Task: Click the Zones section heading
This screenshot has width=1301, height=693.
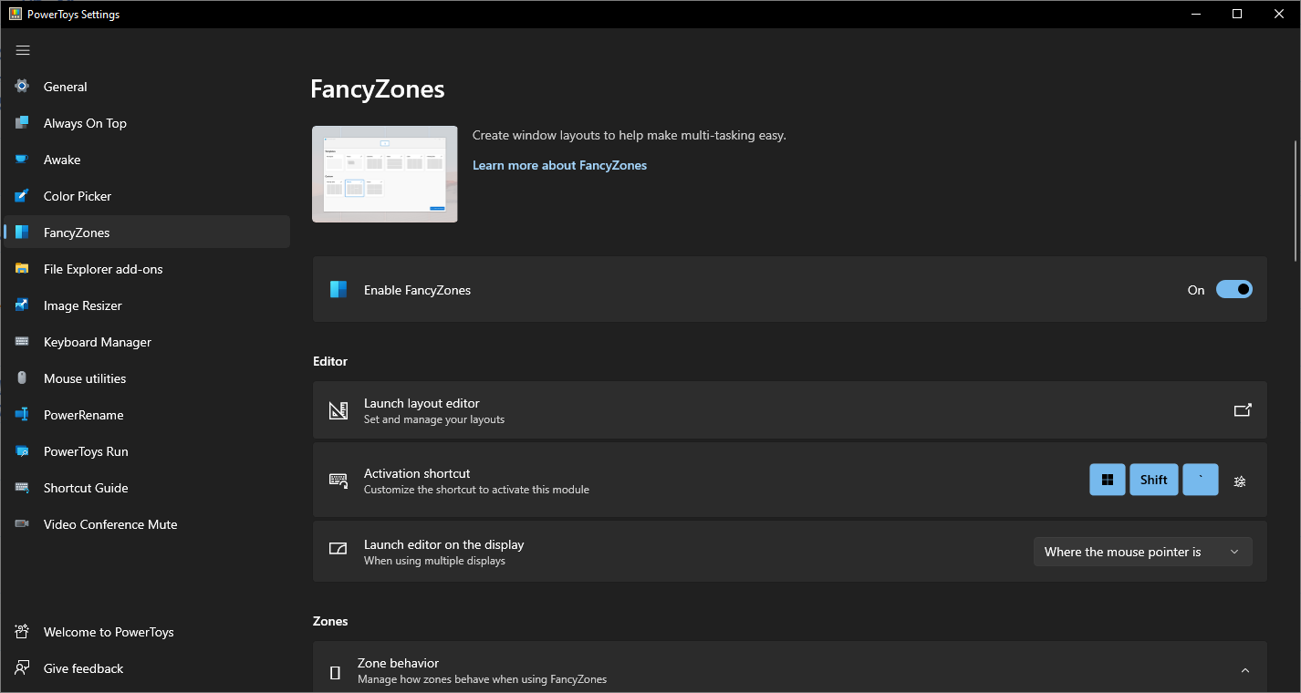Action: [330, 621]
